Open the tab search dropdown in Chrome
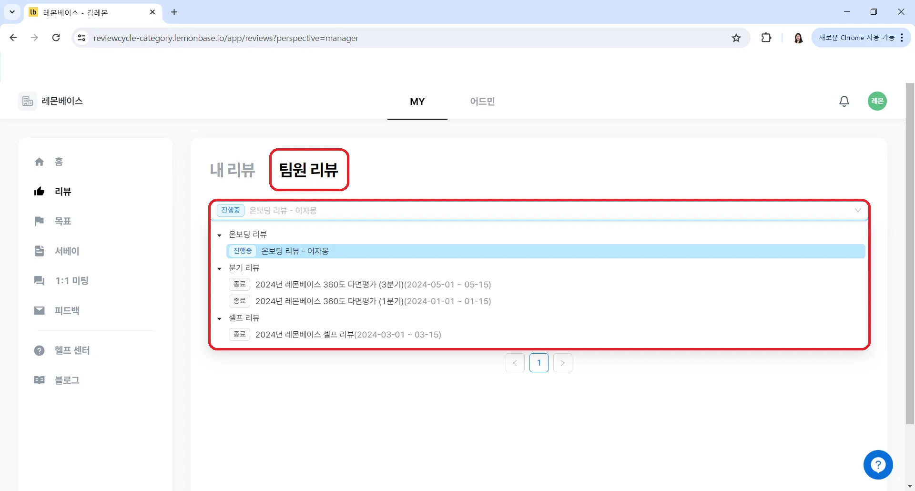The image size is (915, 491). click(12, 12)
